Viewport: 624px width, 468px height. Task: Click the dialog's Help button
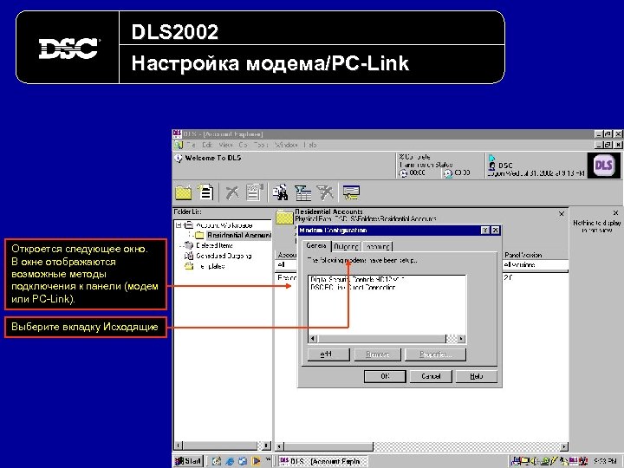pyautogui.click(x=477, y=376)
